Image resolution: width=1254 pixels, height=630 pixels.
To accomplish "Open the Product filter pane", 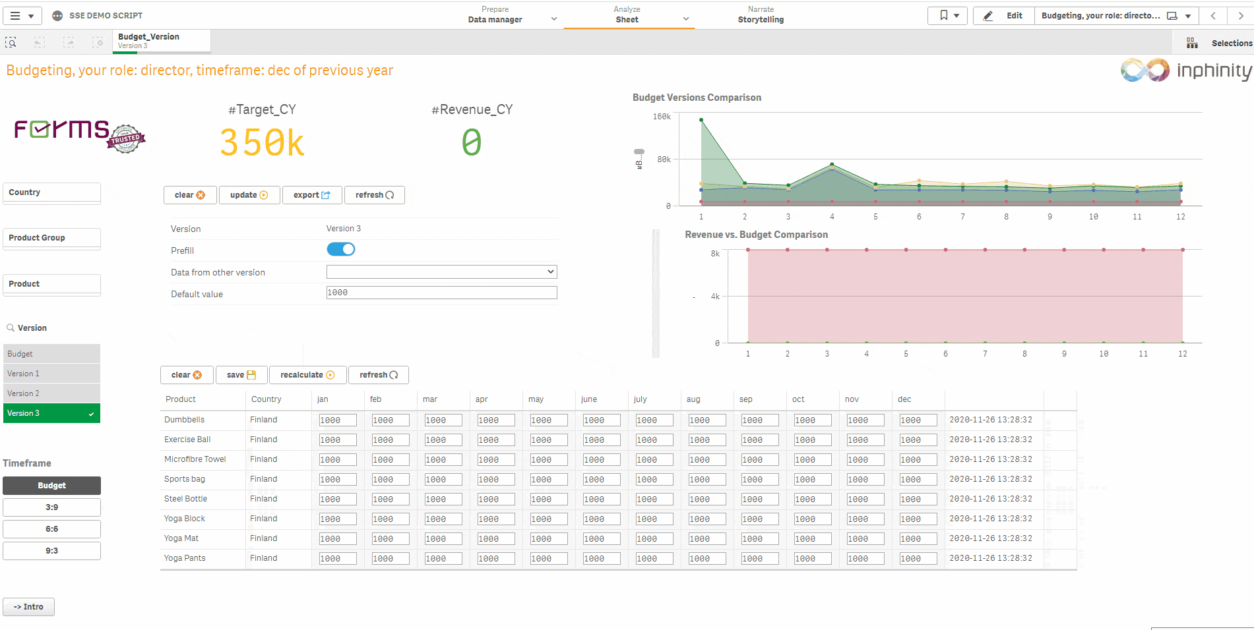I will 52,284.
